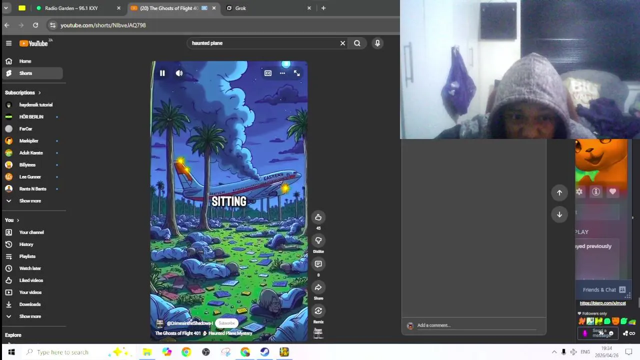Show more subscriptions below Rants N Bants
This screenshot has height=360, width=640.
click(x=31, y=201)
